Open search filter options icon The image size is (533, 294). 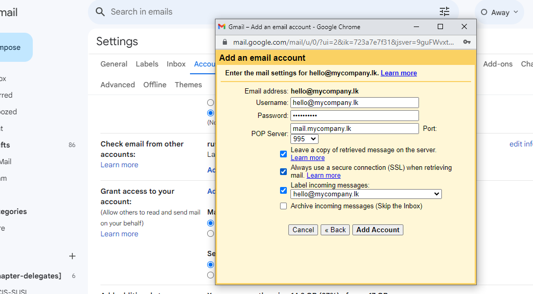[x=445, y=12]
